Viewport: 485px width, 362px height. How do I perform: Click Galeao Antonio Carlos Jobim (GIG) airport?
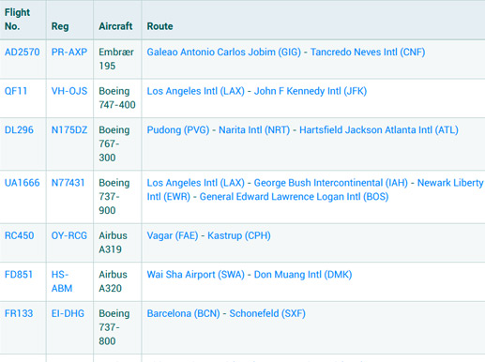pos(224,52)
